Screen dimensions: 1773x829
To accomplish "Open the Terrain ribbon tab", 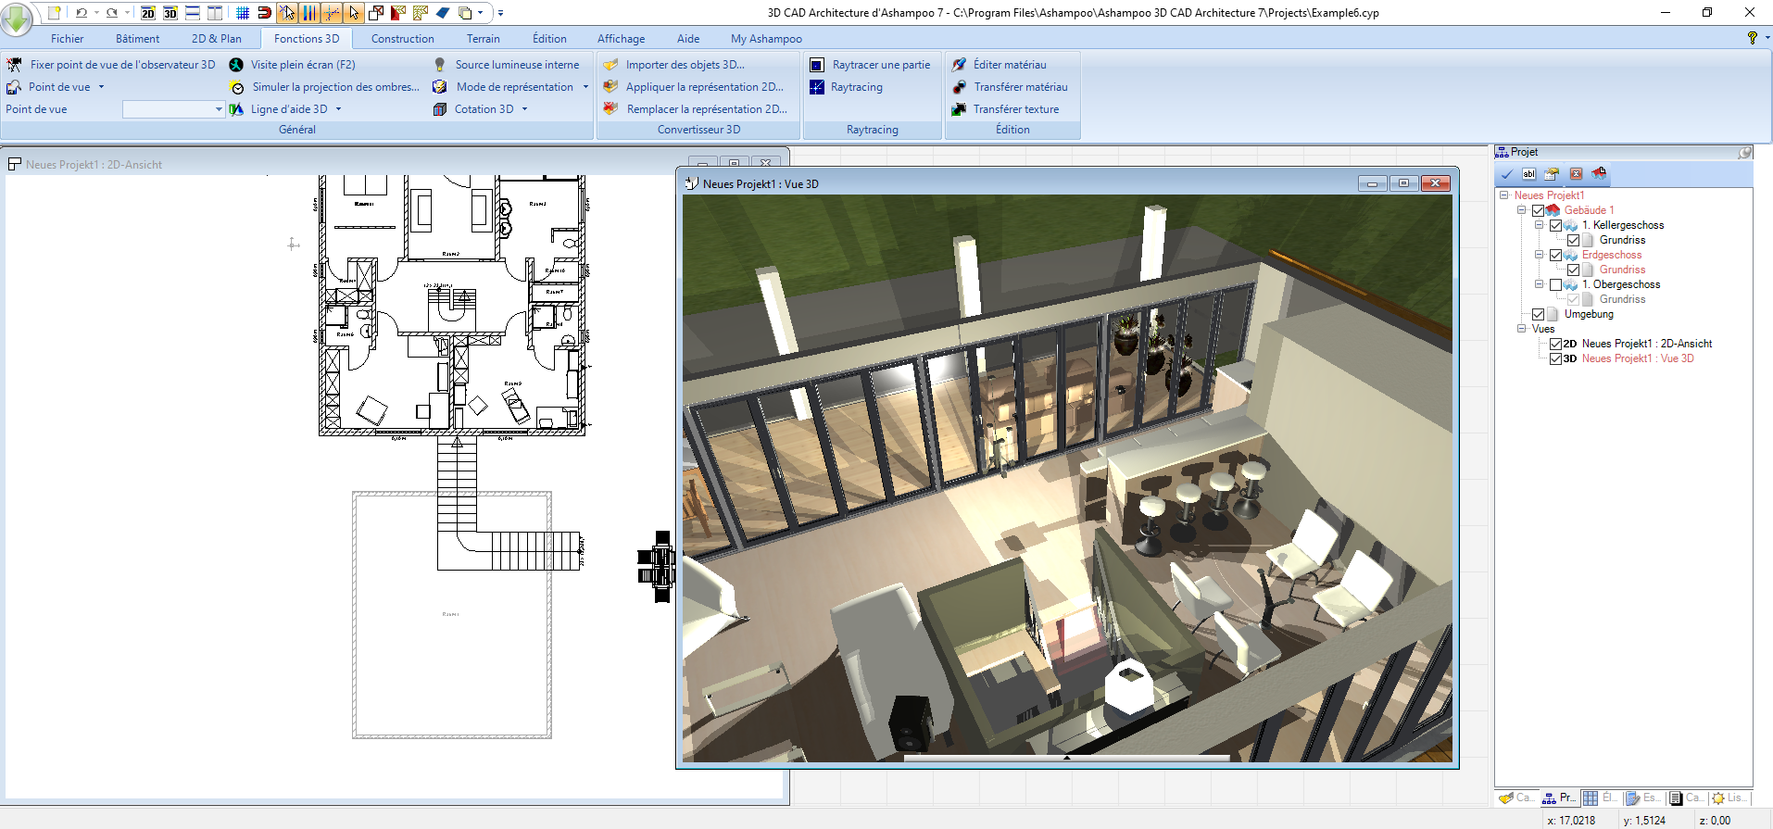I will pos(483,39).
